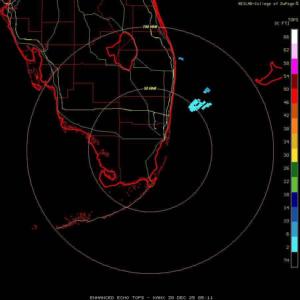Click the 50 NMI range ring label
This screenshot has height=300, width=300.
click(150, 88)
